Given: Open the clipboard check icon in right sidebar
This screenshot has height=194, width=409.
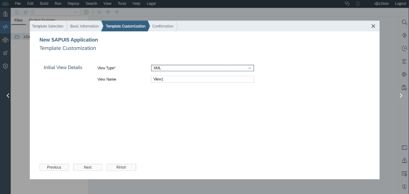Looking at the screenshot, I should [x=404, y=88].
